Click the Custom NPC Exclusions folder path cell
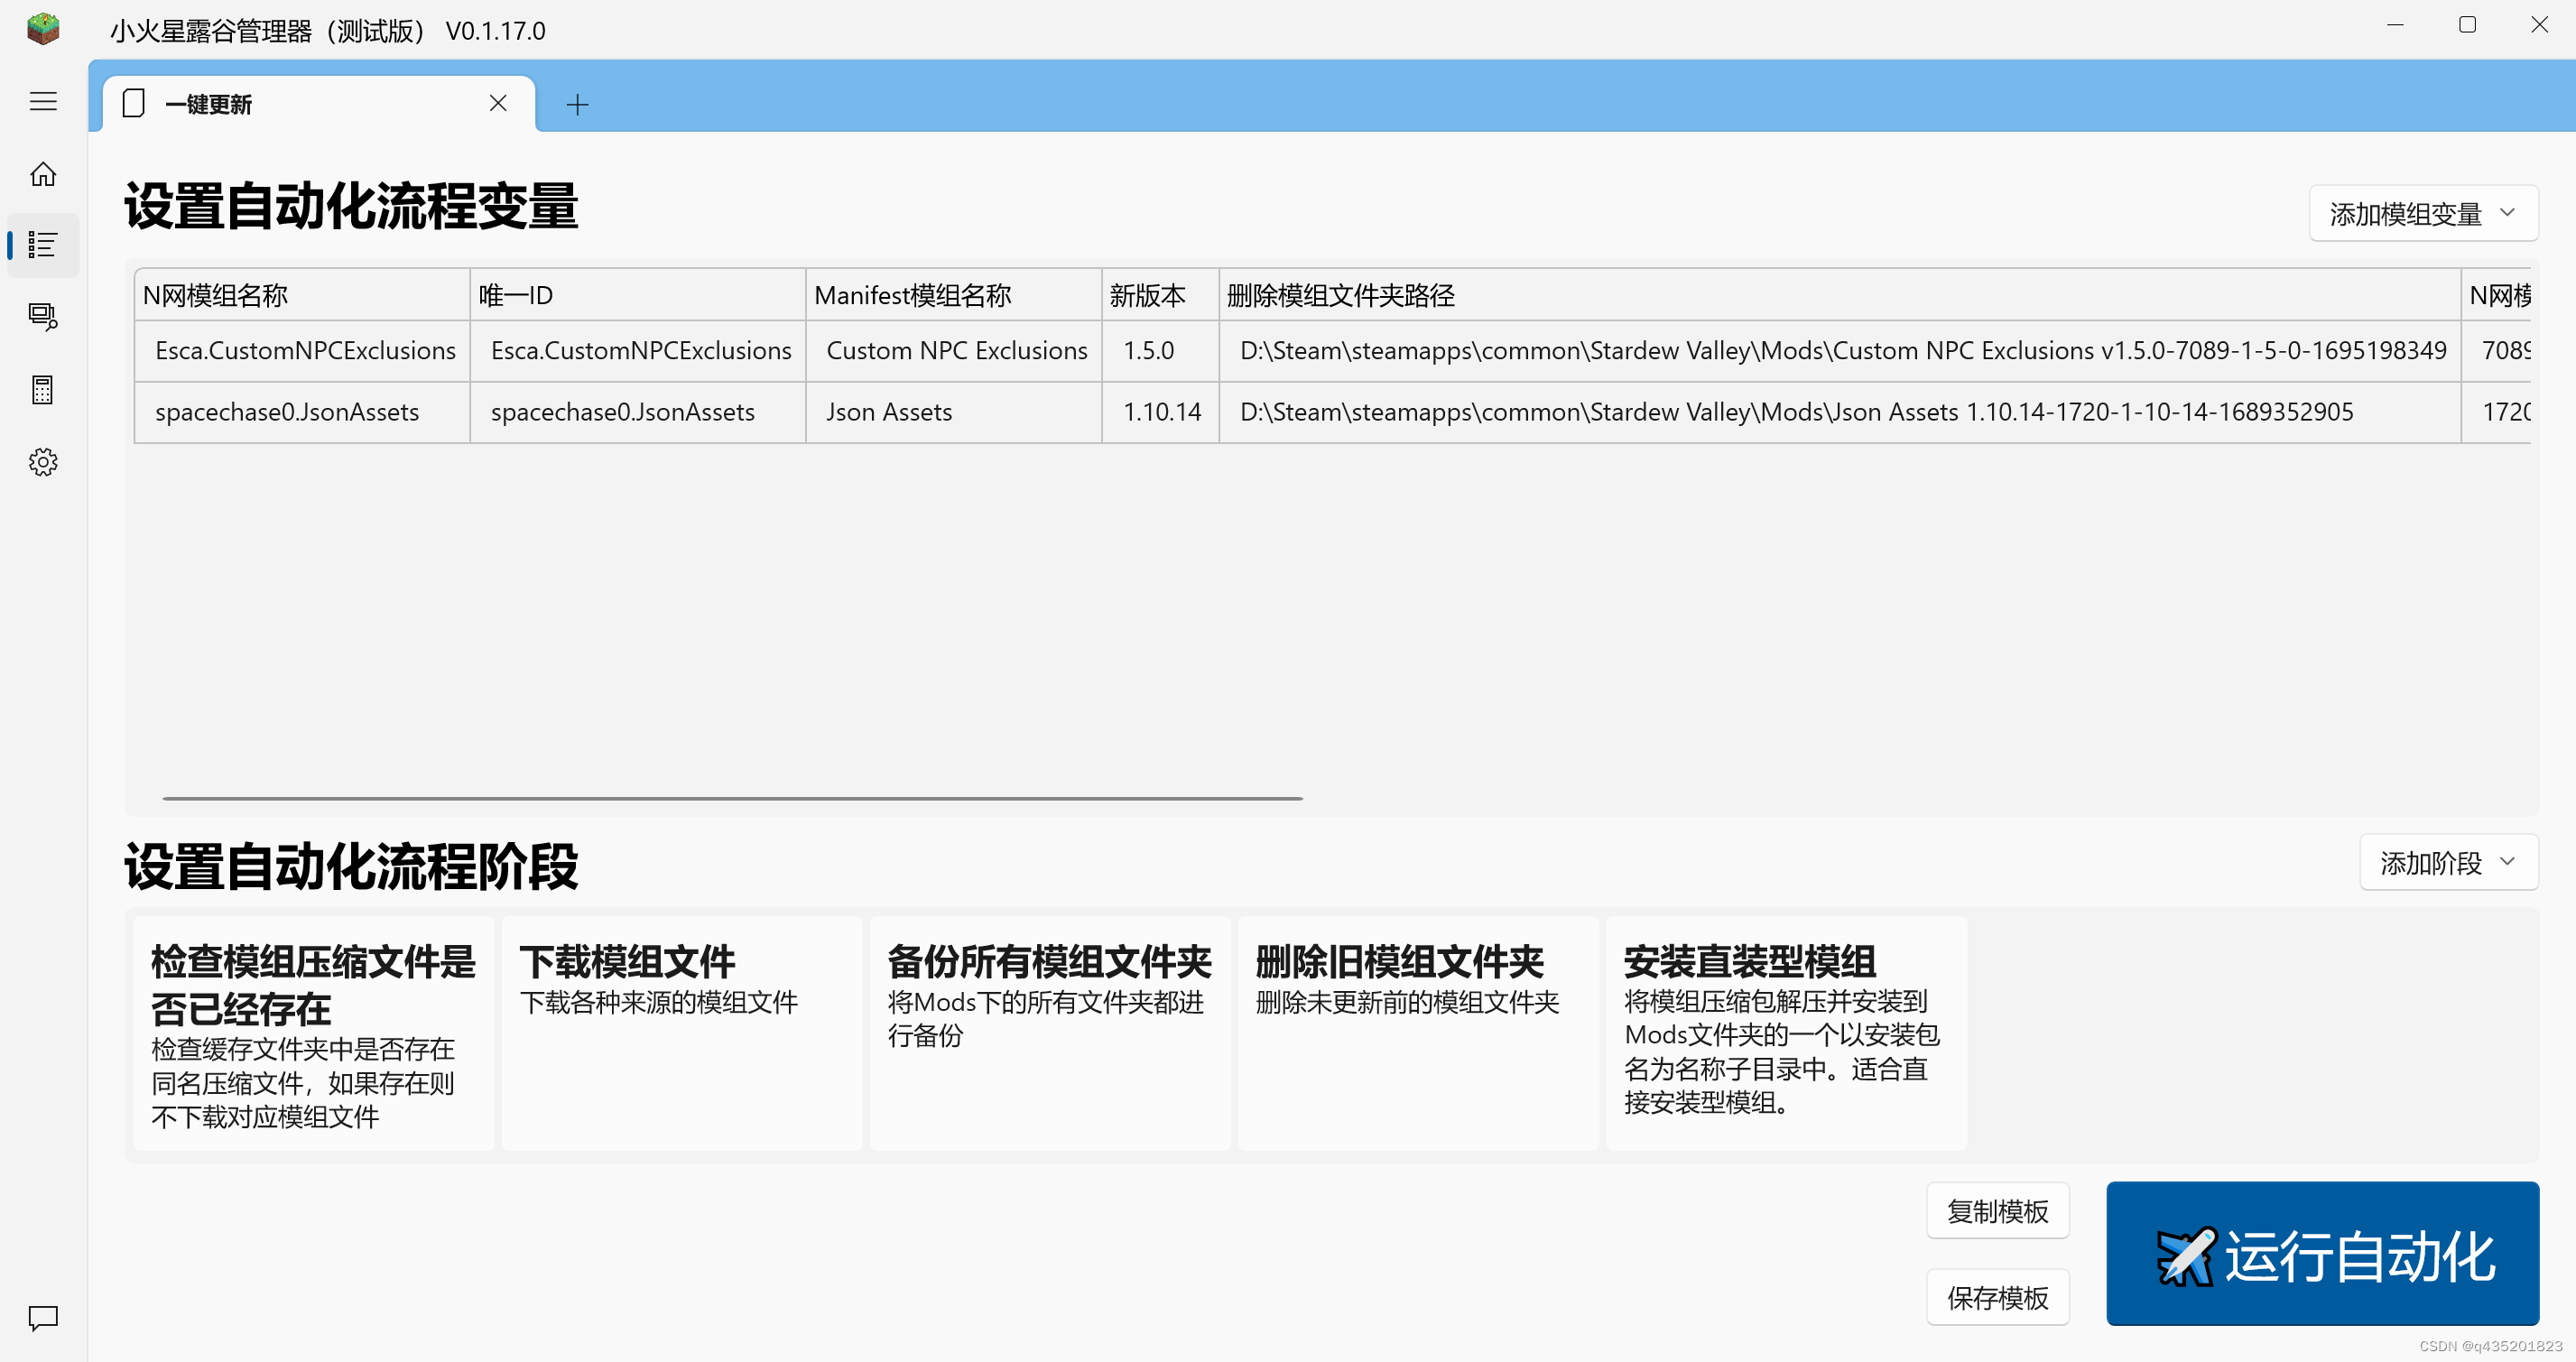 1840,351
